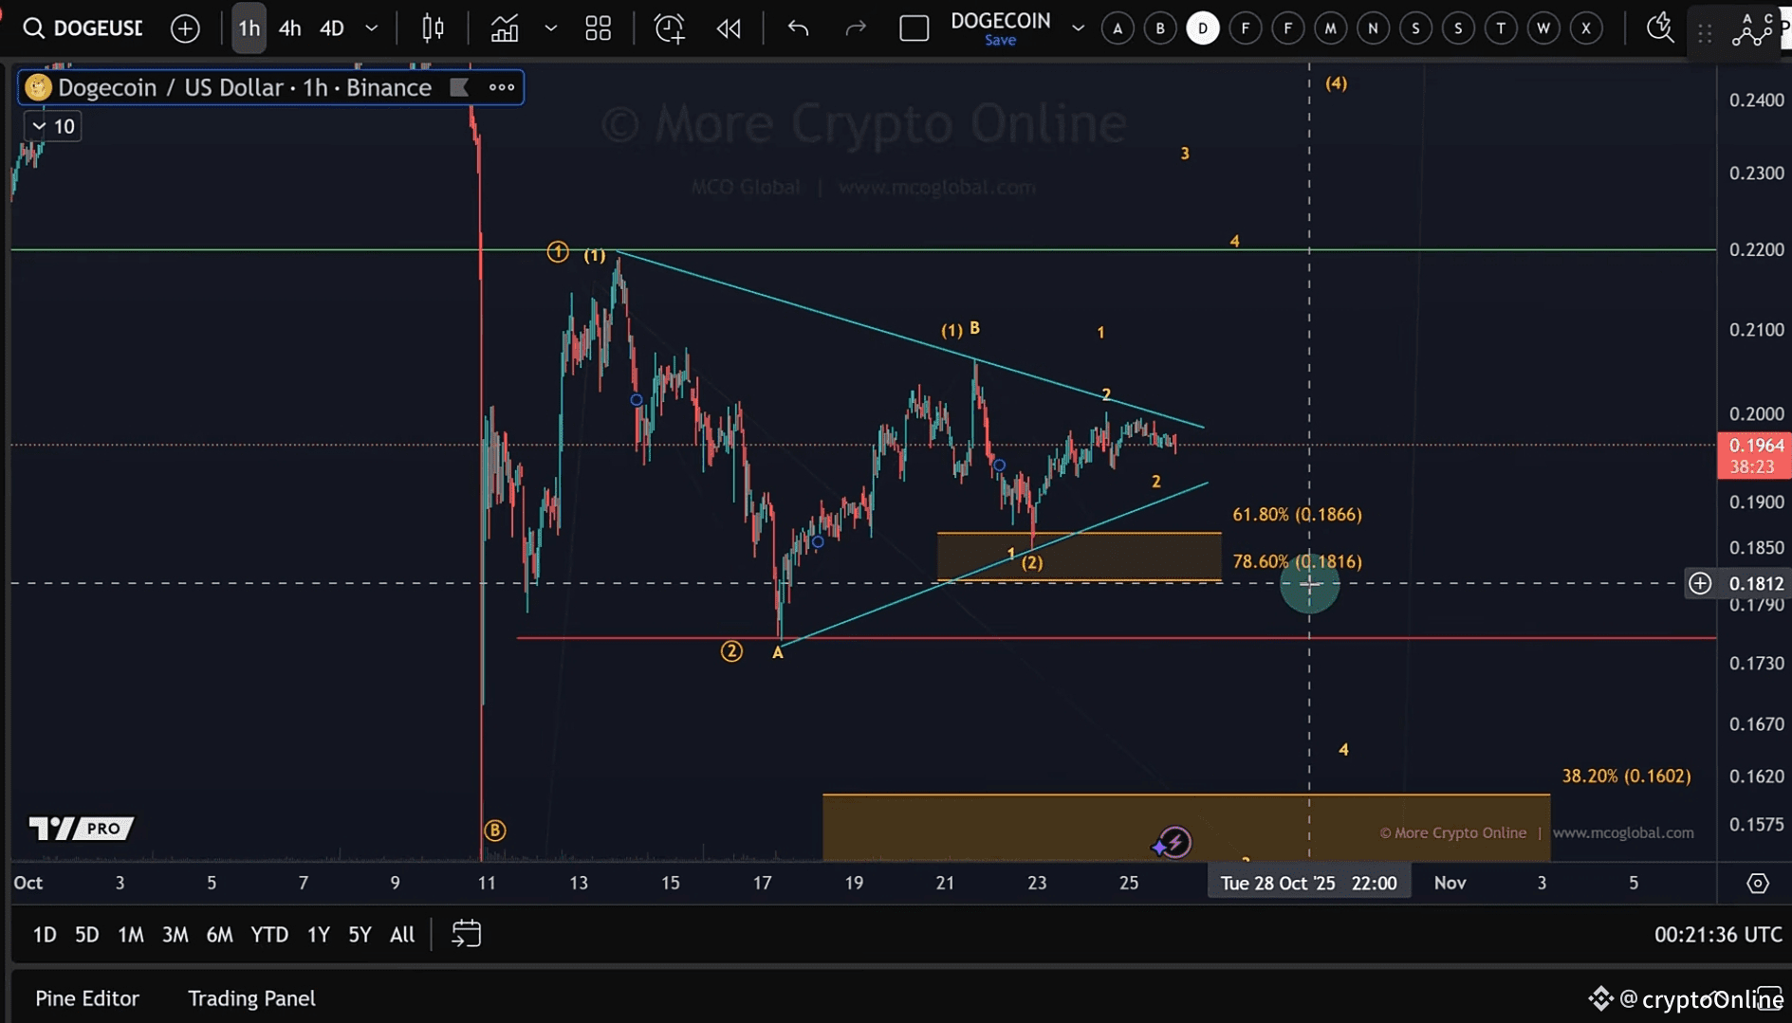Select the circled B wave label
Image resolution: width=1792 pixels, height=1023 pixels.
[494, 831]
